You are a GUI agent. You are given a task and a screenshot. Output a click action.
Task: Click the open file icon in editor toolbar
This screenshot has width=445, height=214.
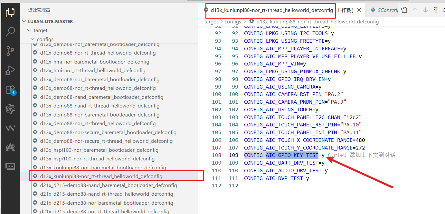coord(404,10)
